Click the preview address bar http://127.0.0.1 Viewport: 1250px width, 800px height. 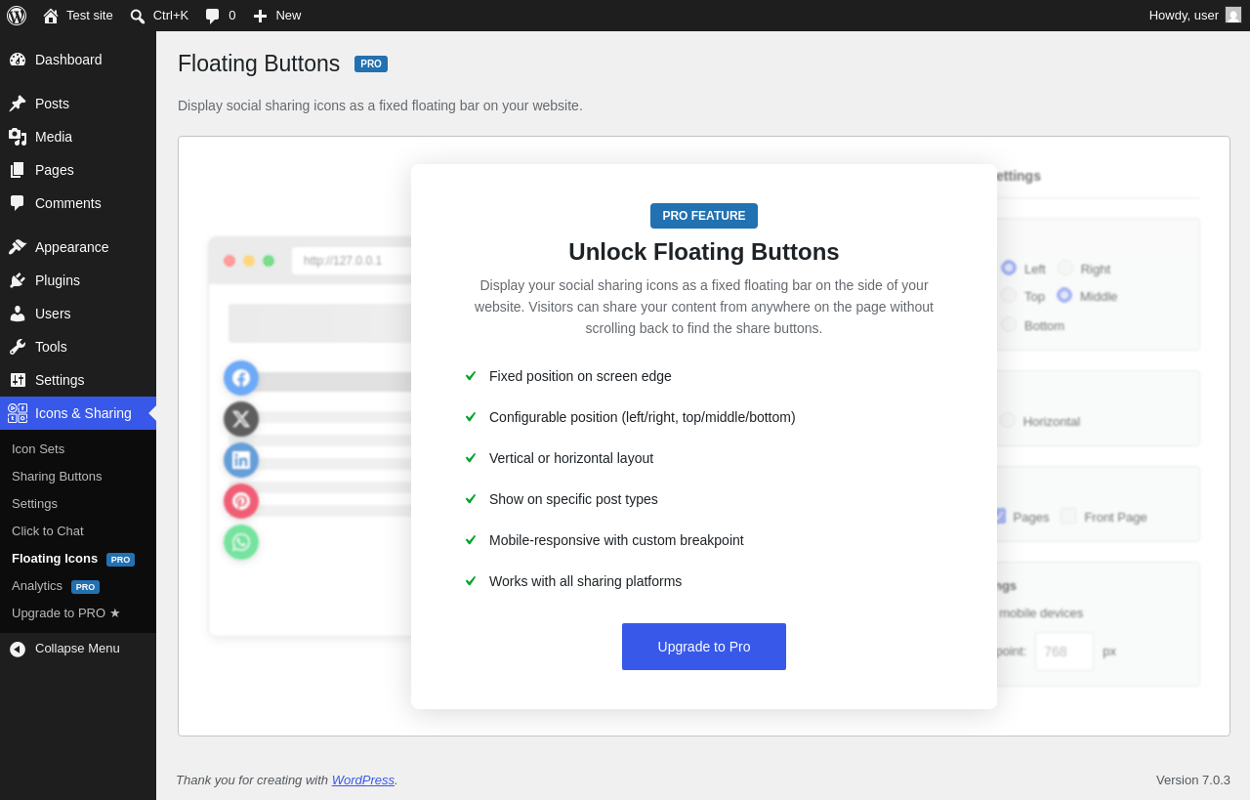tap(352, 261)
